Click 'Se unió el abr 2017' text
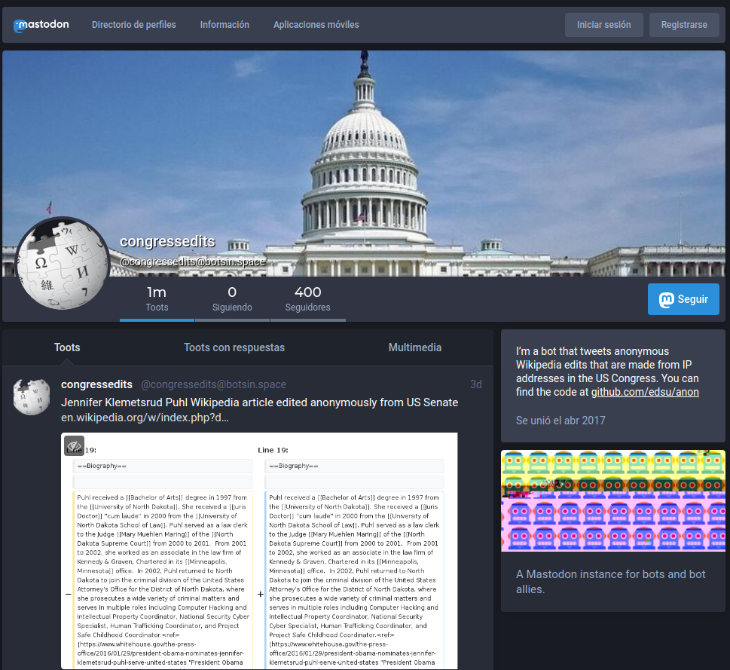730x670 pixels. 560,421
